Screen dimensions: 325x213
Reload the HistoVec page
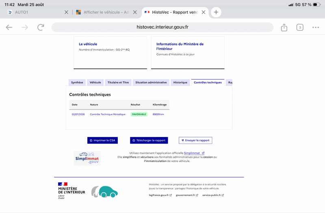point(41,27)
